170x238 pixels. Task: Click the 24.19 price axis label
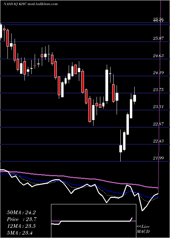tap(158, 73)
